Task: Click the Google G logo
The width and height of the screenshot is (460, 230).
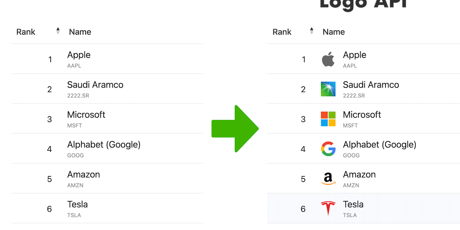Action: pos(328,149)
